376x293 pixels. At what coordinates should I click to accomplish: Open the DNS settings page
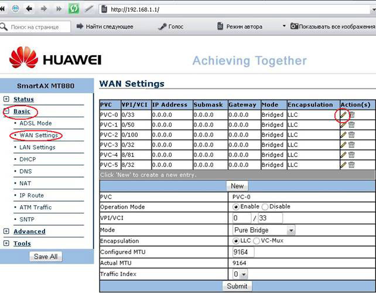tap(25, 171)
